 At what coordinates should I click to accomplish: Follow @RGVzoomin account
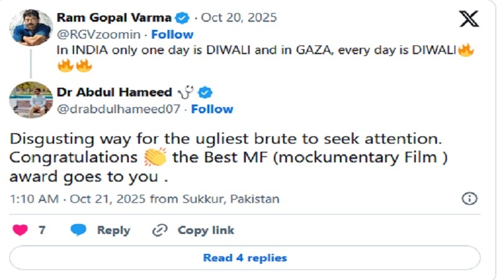coord(172,34)
